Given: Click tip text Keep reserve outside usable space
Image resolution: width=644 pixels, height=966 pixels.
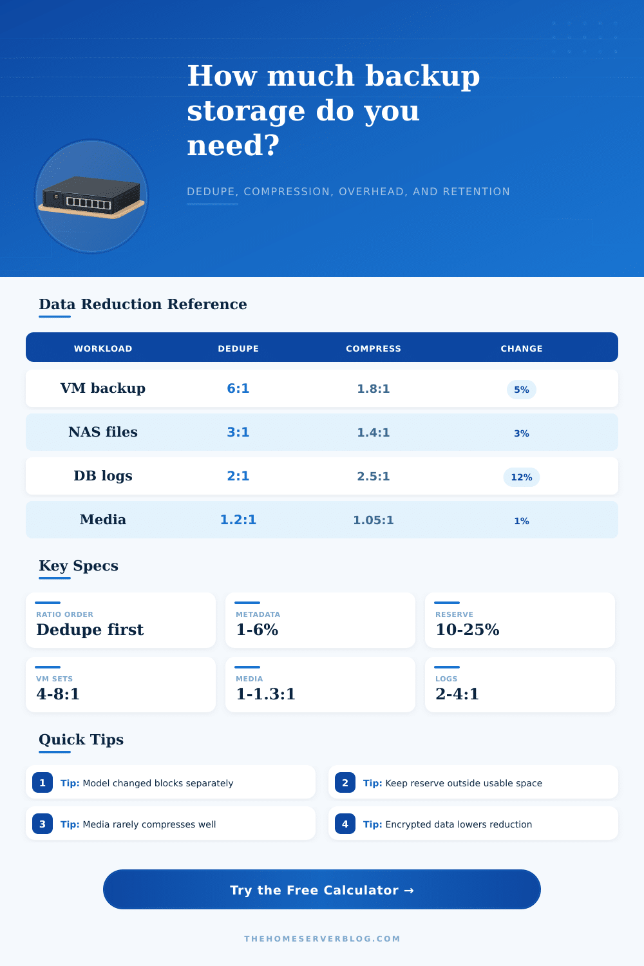Looking at the screenshot, I should (464, 783).
